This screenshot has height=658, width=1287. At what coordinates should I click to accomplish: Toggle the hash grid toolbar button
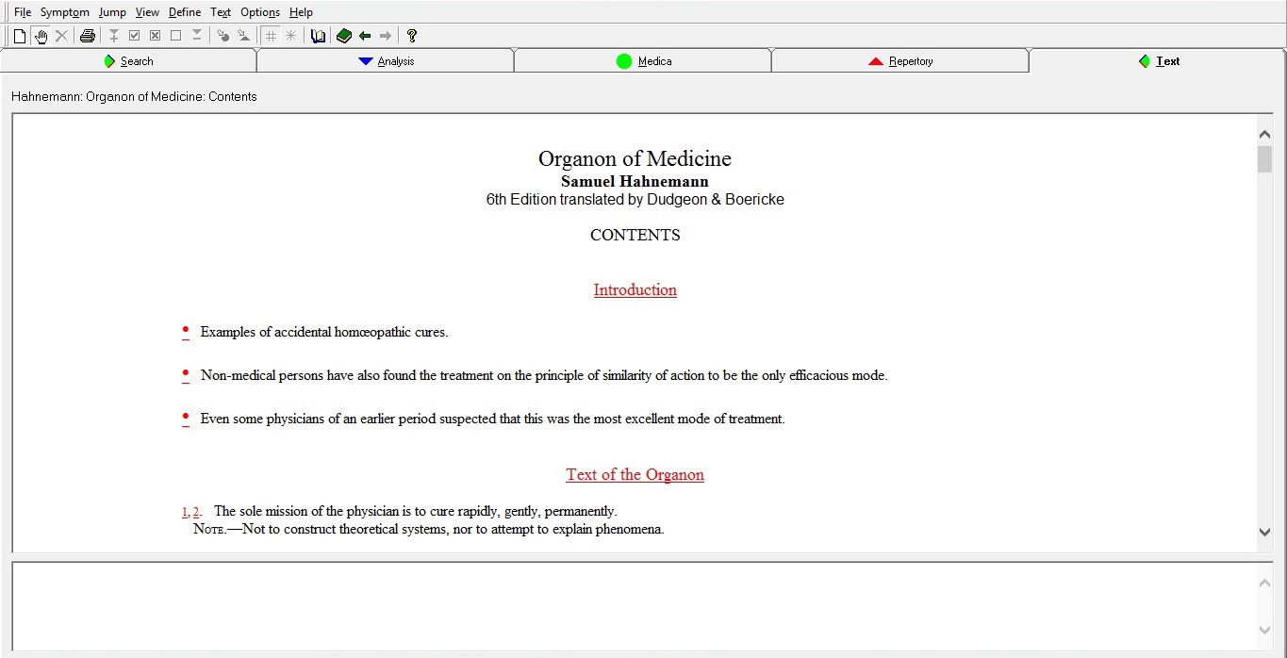click(x=271, y=36)
